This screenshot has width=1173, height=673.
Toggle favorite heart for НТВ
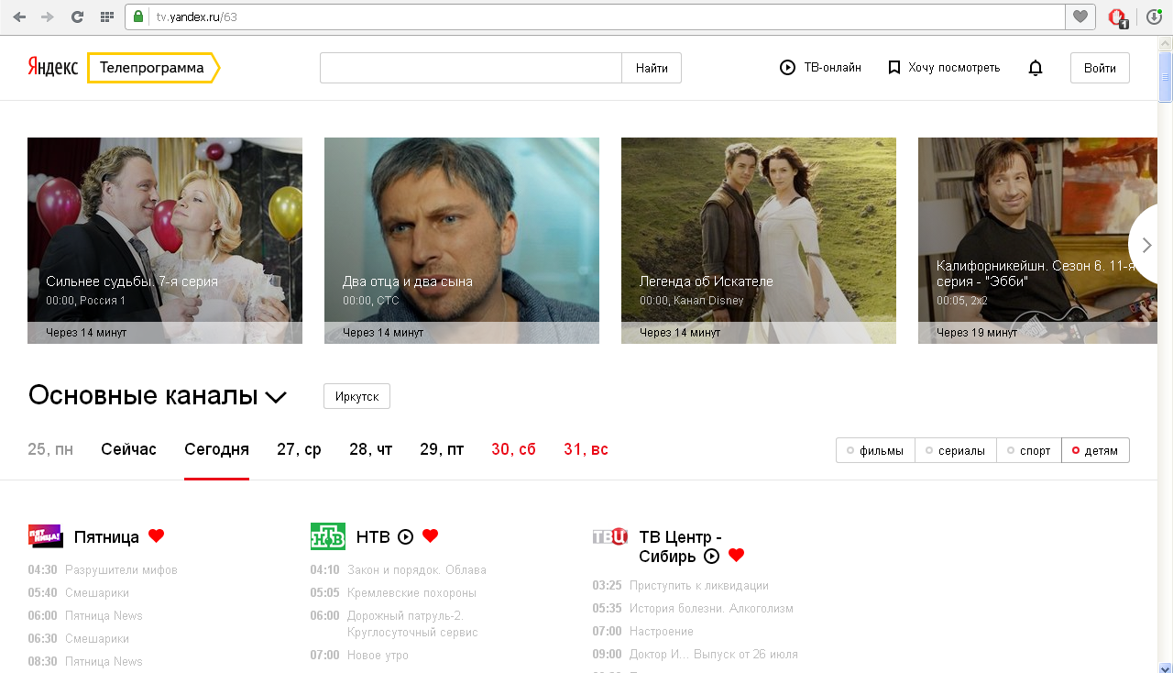click(431, 535)
